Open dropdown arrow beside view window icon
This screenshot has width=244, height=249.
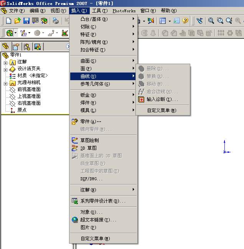pyautogui.click(x=170, y=21)
